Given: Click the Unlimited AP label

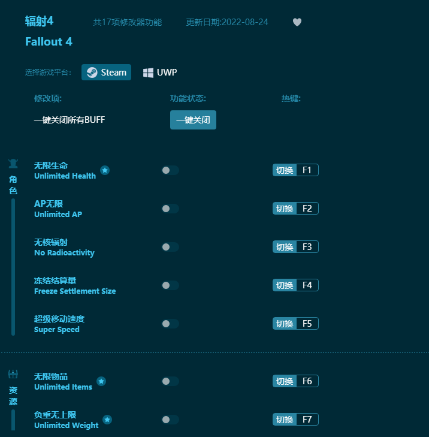Looking at the screenshot, I should click(x=58, y=215).
